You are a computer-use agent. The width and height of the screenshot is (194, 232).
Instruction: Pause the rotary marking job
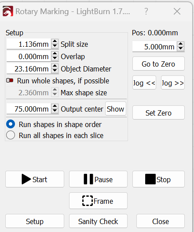[x=98, y=179]
